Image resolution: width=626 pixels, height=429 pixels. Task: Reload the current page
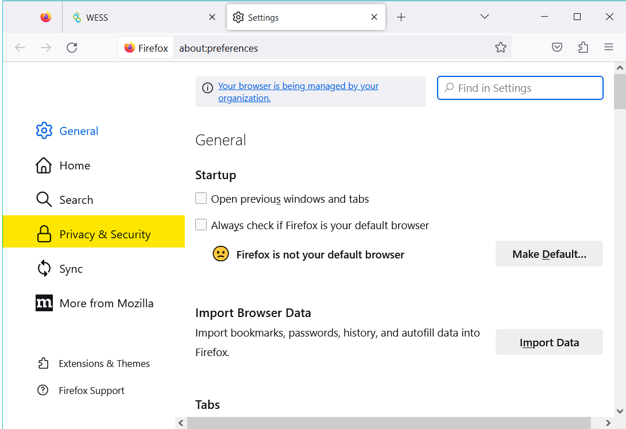click(72, 48)
